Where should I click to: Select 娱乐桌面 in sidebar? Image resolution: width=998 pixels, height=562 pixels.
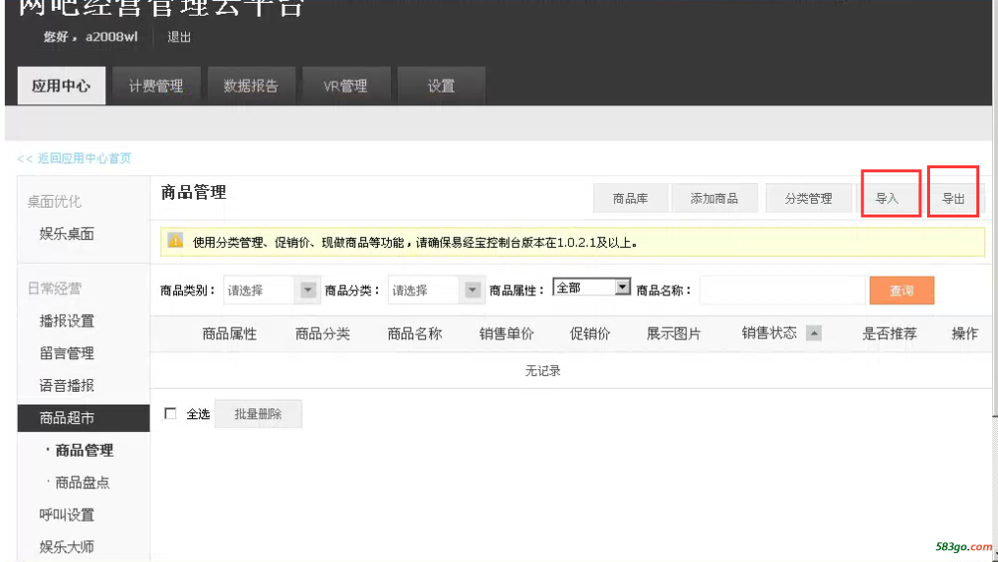67,233
